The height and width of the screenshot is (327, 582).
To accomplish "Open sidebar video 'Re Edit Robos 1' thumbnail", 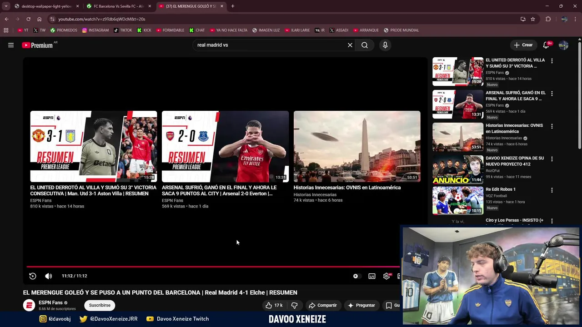I will [x=458, y=200].
